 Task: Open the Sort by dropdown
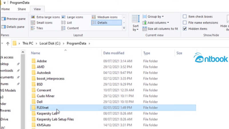[x=135, y=23]
